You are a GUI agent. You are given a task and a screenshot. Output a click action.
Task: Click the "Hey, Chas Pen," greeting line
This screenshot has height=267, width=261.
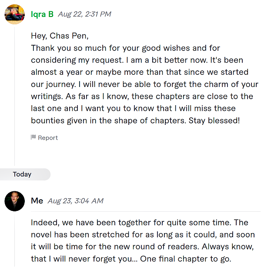[x=60, y=36]
